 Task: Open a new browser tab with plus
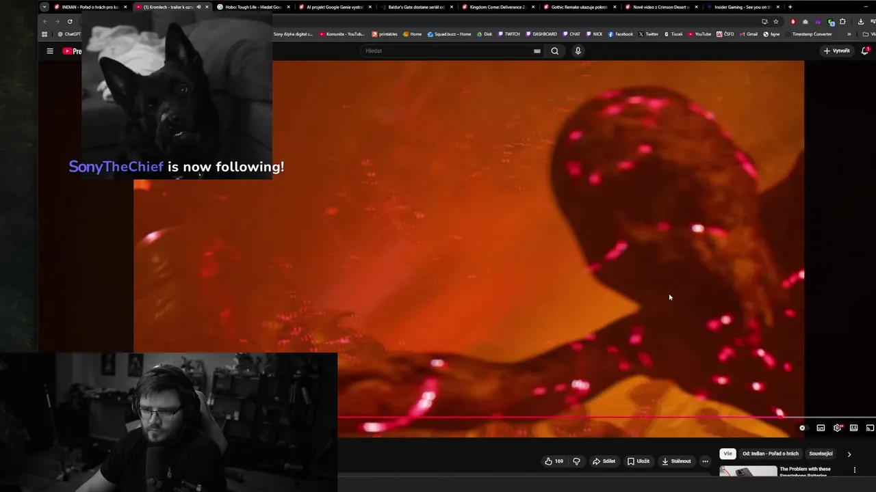point(790,7)
